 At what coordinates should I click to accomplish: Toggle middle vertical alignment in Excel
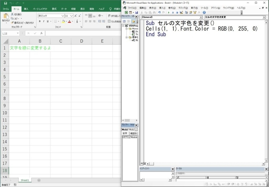[x=90, y=16]
